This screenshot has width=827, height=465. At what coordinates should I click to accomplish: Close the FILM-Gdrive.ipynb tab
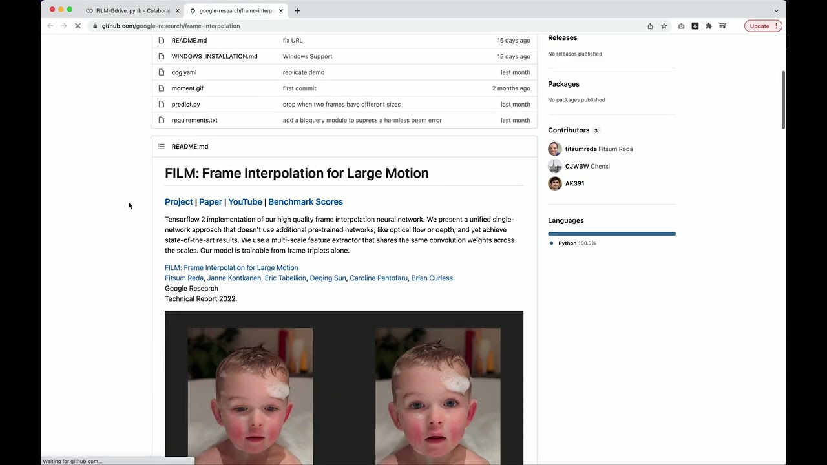pyautogui.click(x=178, y=10)
